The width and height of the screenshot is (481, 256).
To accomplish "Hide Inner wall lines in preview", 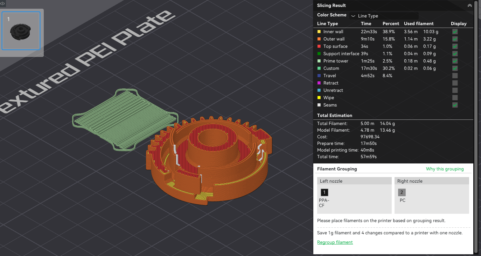I will pos(455,32).
